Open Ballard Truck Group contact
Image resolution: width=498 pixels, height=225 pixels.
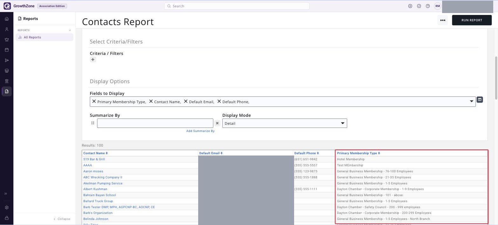(x=98, y=201)
